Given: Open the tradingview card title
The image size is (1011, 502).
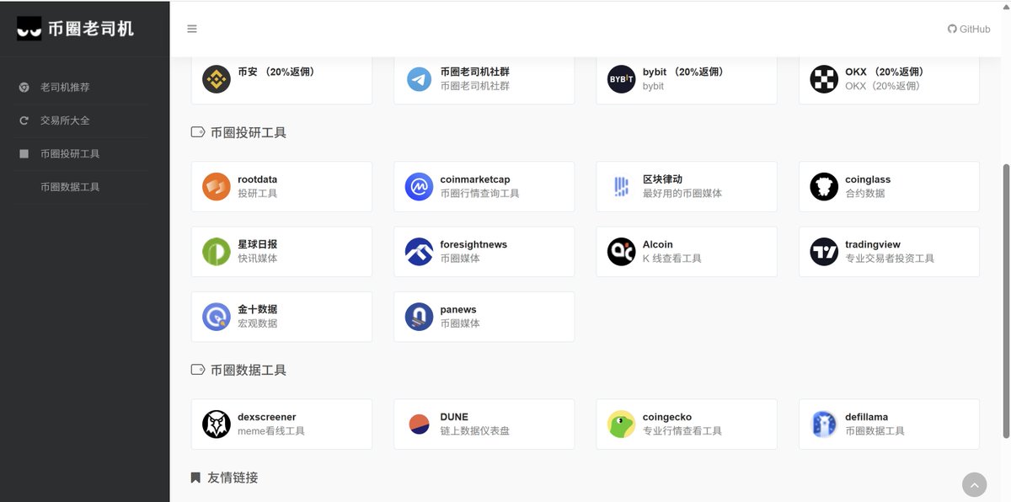Looking at the screenshot, I should pyautogui.click(x=873, y=244).
